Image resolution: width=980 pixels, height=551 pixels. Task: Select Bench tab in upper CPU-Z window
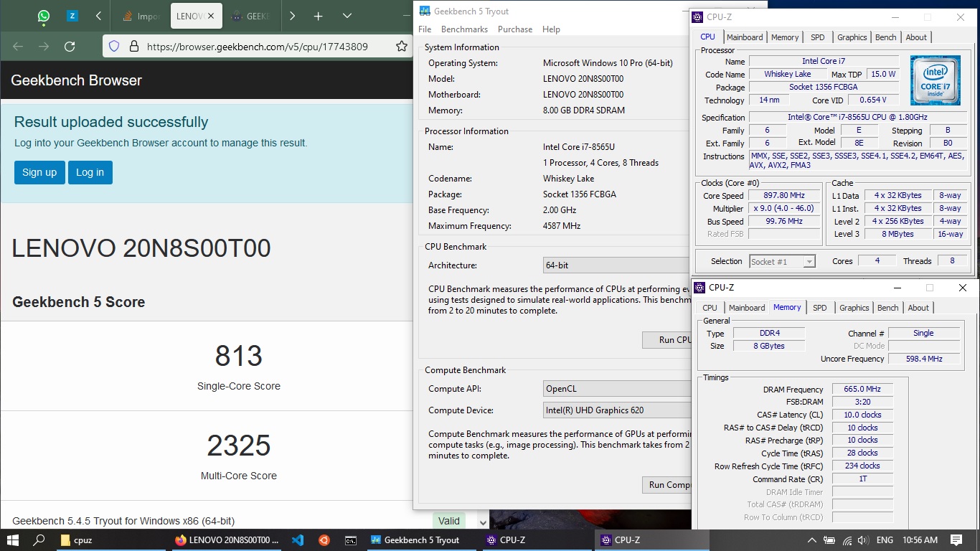(886, 37)
